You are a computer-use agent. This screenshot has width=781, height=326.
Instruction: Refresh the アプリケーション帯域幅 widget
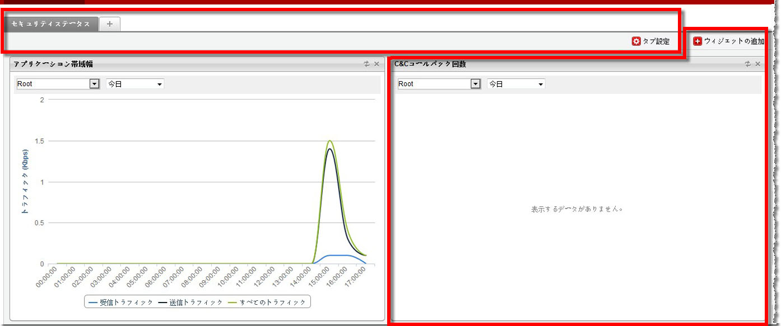(x=366, y=64)
